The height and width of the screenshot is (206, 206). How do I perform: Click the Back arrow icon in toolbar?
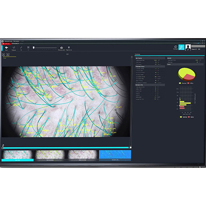7,47
